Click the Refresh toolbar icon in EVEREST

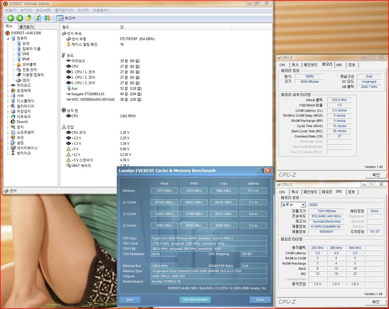point(38,18)
